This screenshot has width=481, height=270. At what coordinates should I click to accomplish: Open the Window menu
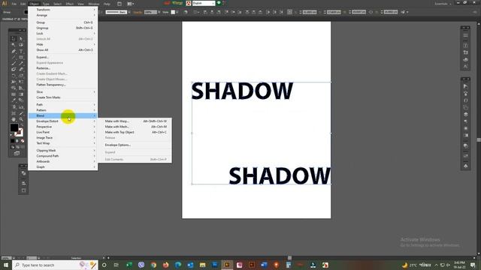(x=93, y=4)
